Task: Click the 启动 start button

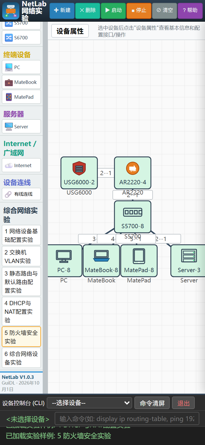Action: pyautogui.click(x=113, y=11)
